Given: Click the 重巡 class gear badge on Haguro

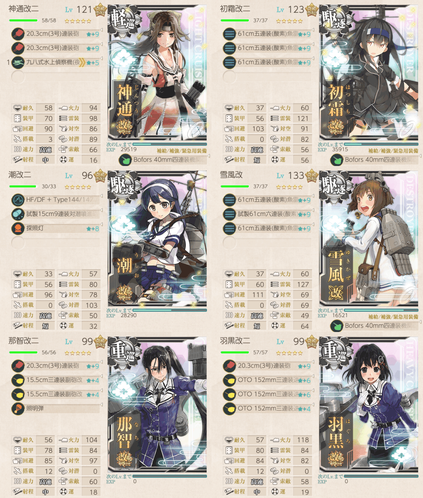Looking at the screenshot, I should [x=335, y=351].
